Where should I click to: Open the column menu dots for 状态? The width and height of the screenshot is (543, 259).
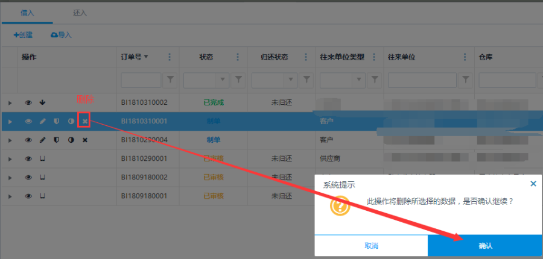pos(238,57)
